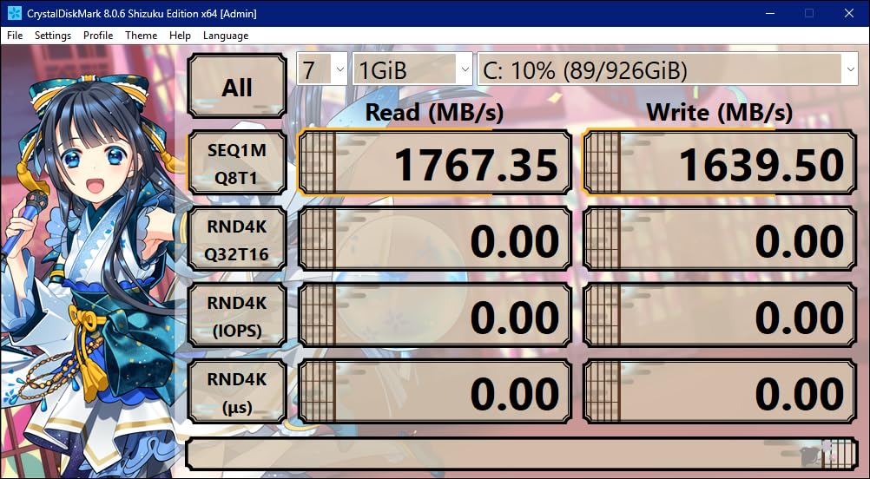This screenshot has width=870, height=479.
Task: Open the Settings menu
Action: coord(53,36)
